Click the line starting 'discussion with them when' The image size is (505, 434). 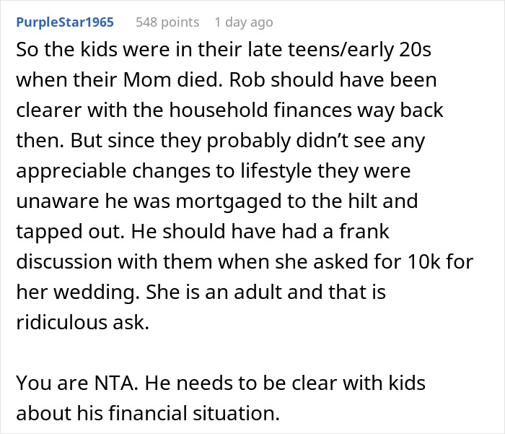click(x=245, y=261)
